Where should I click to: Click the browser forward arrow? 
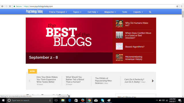(6, 6)
